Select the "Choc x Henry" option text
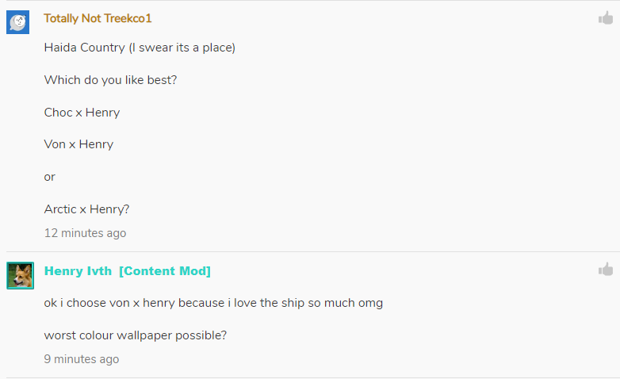The image size is (620, 379). tap(82, 113)
